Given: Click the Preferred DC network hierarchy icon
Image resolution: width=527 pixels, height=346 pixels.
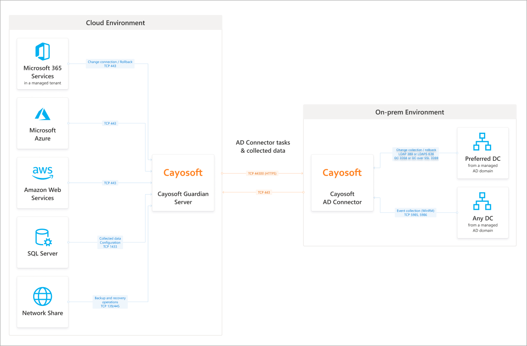Looking at the screenshot, I should [483, 142].
